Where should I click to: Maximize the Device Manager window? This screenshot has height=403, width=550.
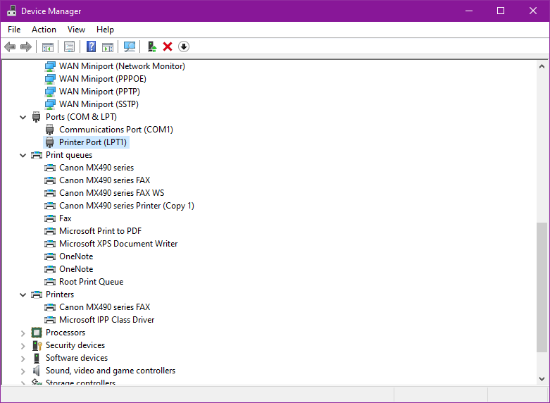(x=501, y=11)
